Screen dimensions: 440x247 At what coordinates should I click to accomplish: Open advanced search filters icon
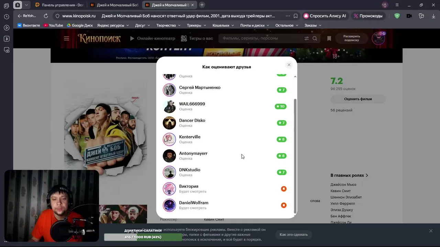[307, 38]
